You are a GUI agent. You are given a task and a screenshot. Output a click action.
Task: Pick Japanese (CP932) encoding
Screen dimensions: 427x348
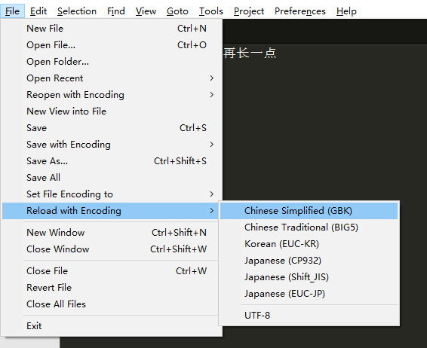click(x=309, y=261)
